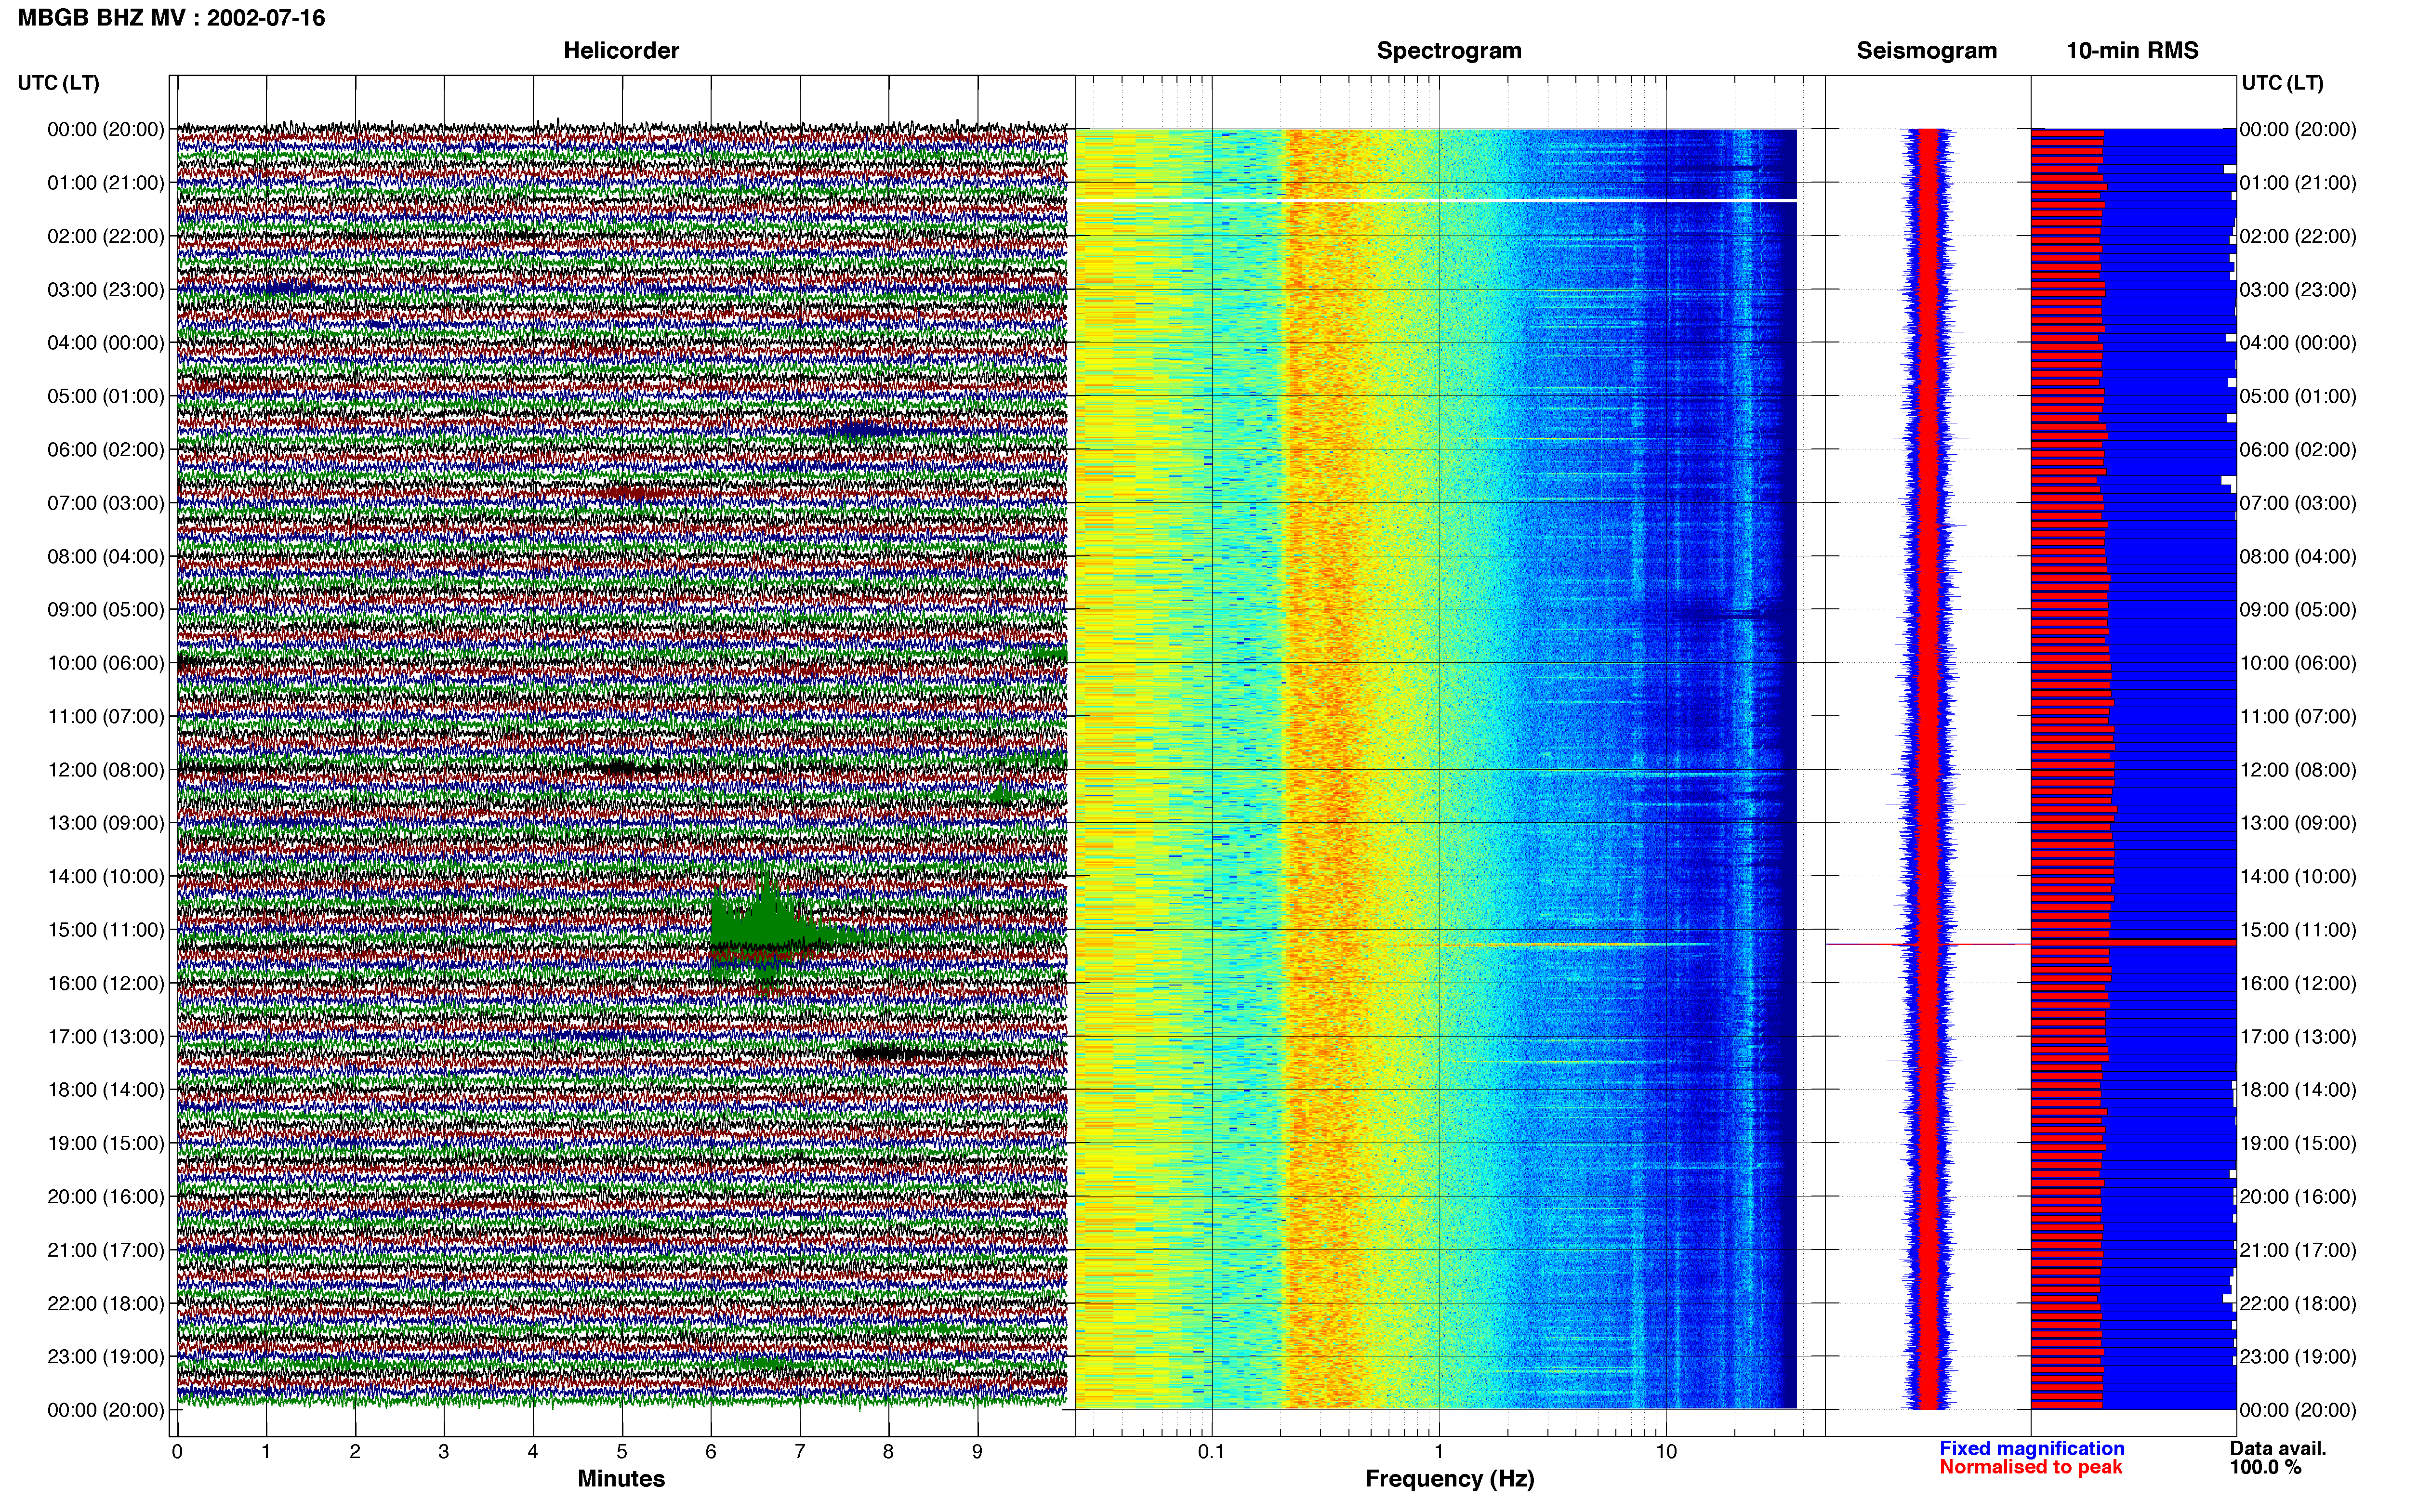Click the 'Minutes' x-axis label

621,1478
